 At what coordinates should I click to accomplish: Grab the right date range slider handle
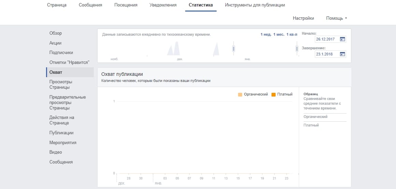tap(297, 49)
